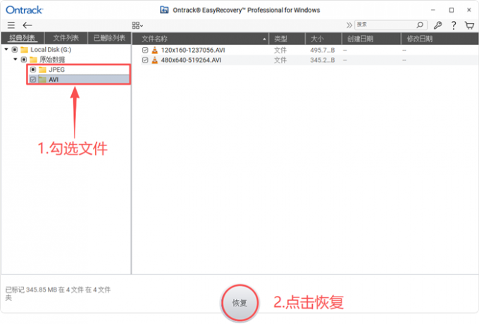Select file name 120x160-1237056.AVI
Screen dimensions: 479x324
[193, 51]
